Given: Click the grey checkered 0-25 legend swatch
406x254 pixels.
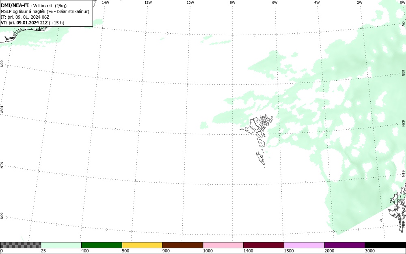Looking at the screenshot, I should click(x=20, y=245).
